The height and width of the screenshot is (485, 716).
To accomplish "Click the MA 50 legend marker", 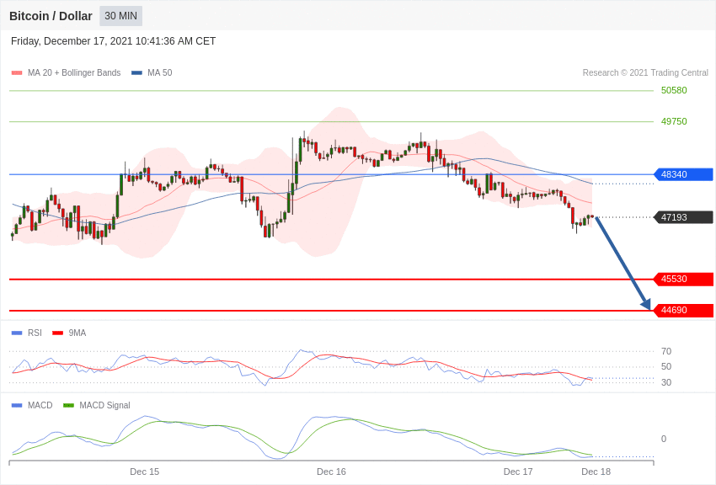I will [136, 73].
